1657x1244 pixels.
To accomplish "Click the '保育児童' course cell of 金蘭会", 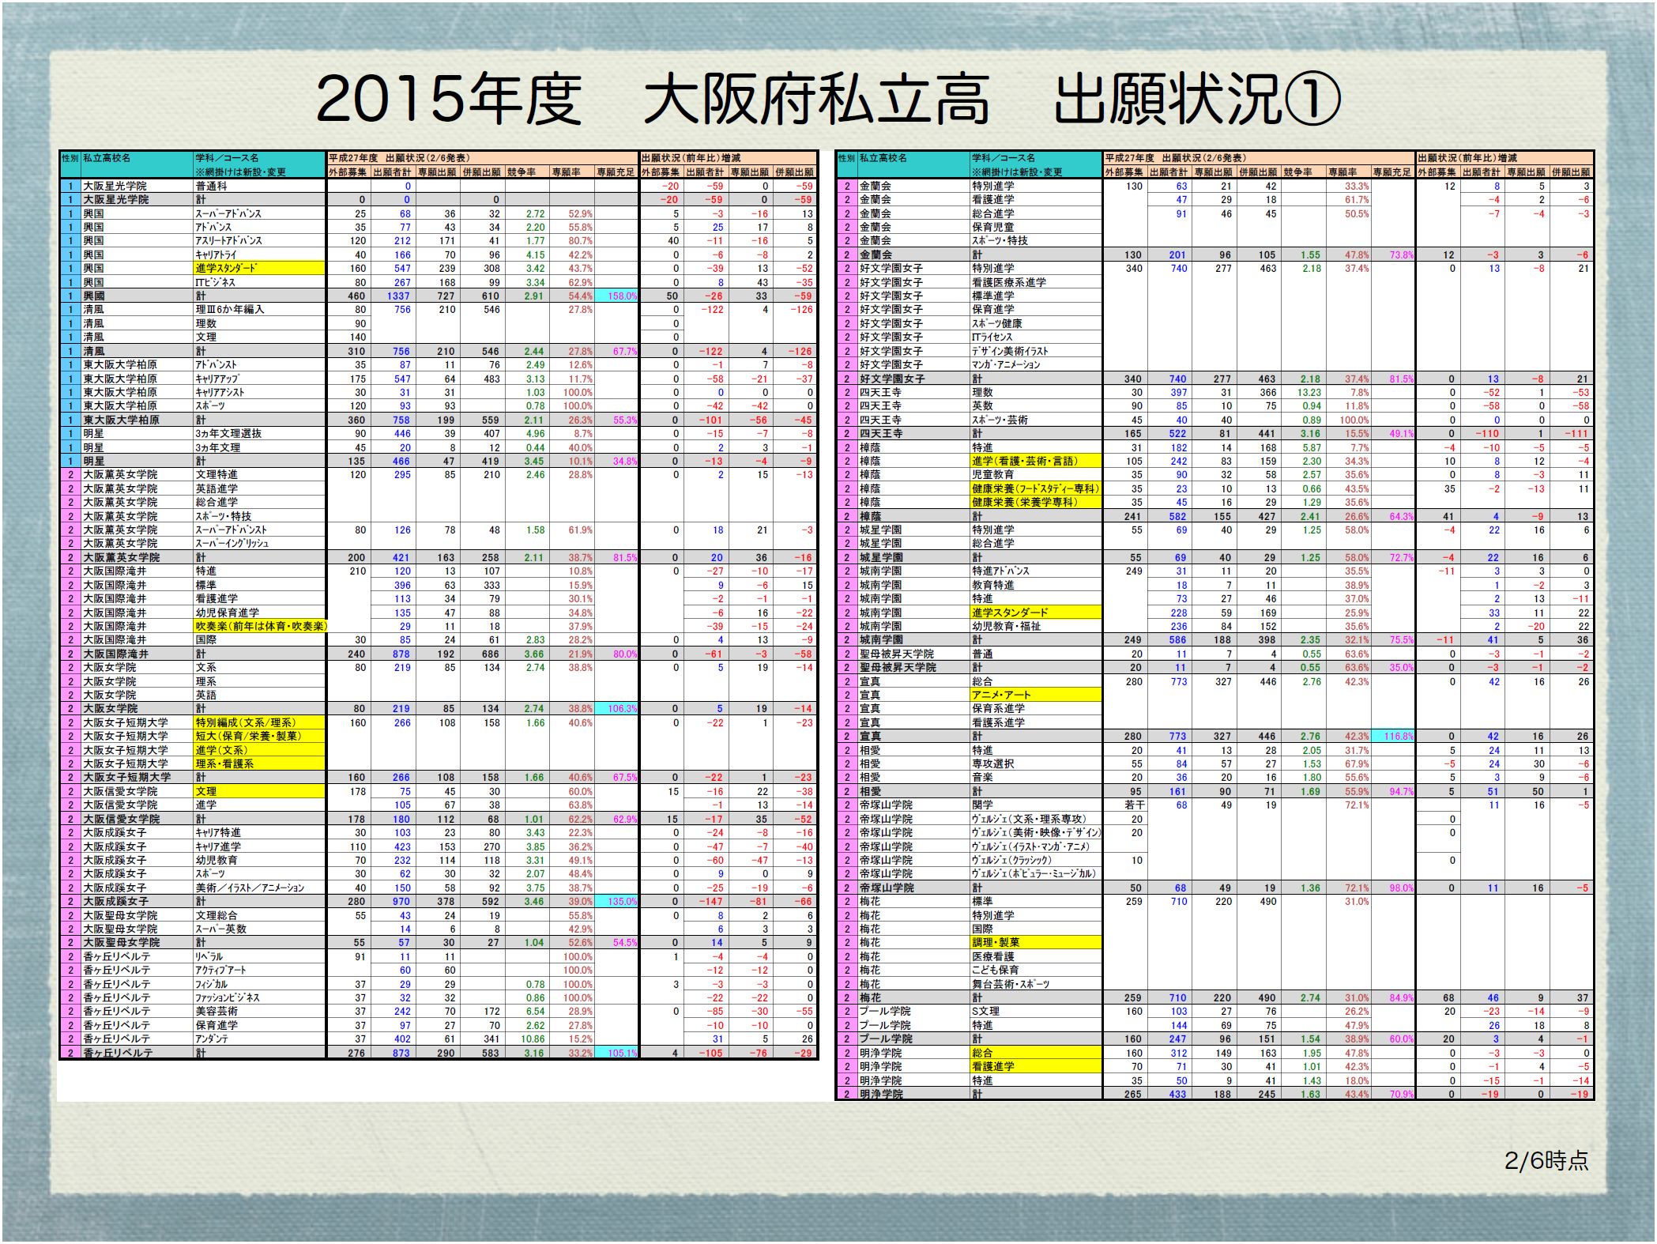I will pos(1037,227).
